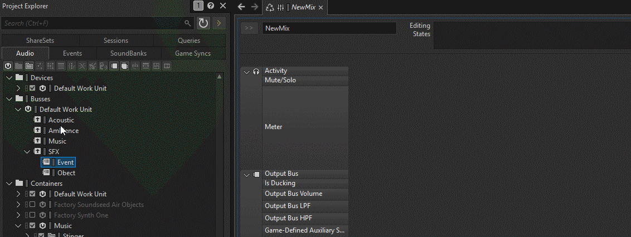The height and width of the screenshot is (237, 631).
Task: Collapse the SFX bus node
Action: point(27,152)
